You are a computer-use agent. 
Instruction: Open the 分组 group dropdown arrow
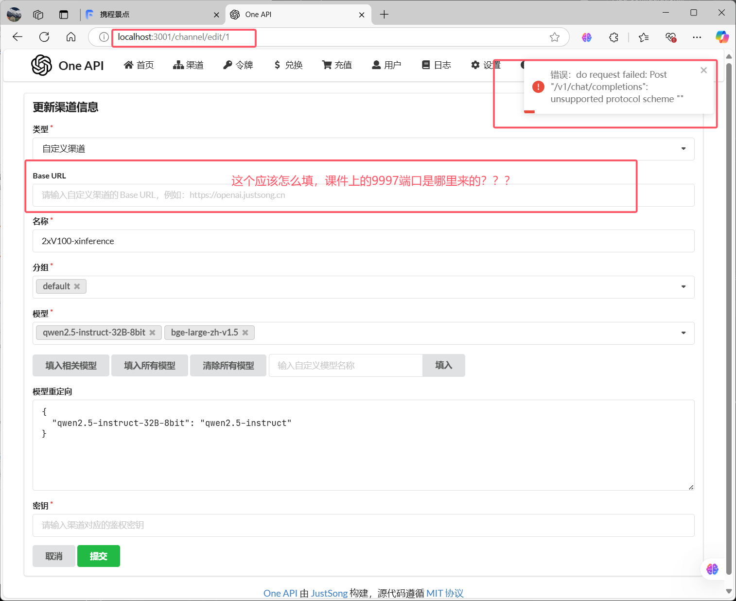683,287
